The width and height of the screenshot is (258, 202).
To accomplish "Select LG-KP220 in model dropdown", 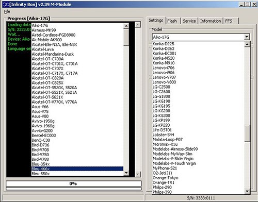I will (x=198, y=125).
